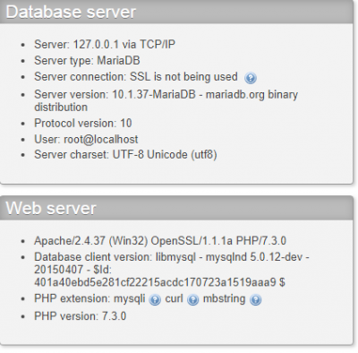Screen dimensions: 358x353
Task: Click the PHP version 7.3.0 entry
Action: point(80,316)
